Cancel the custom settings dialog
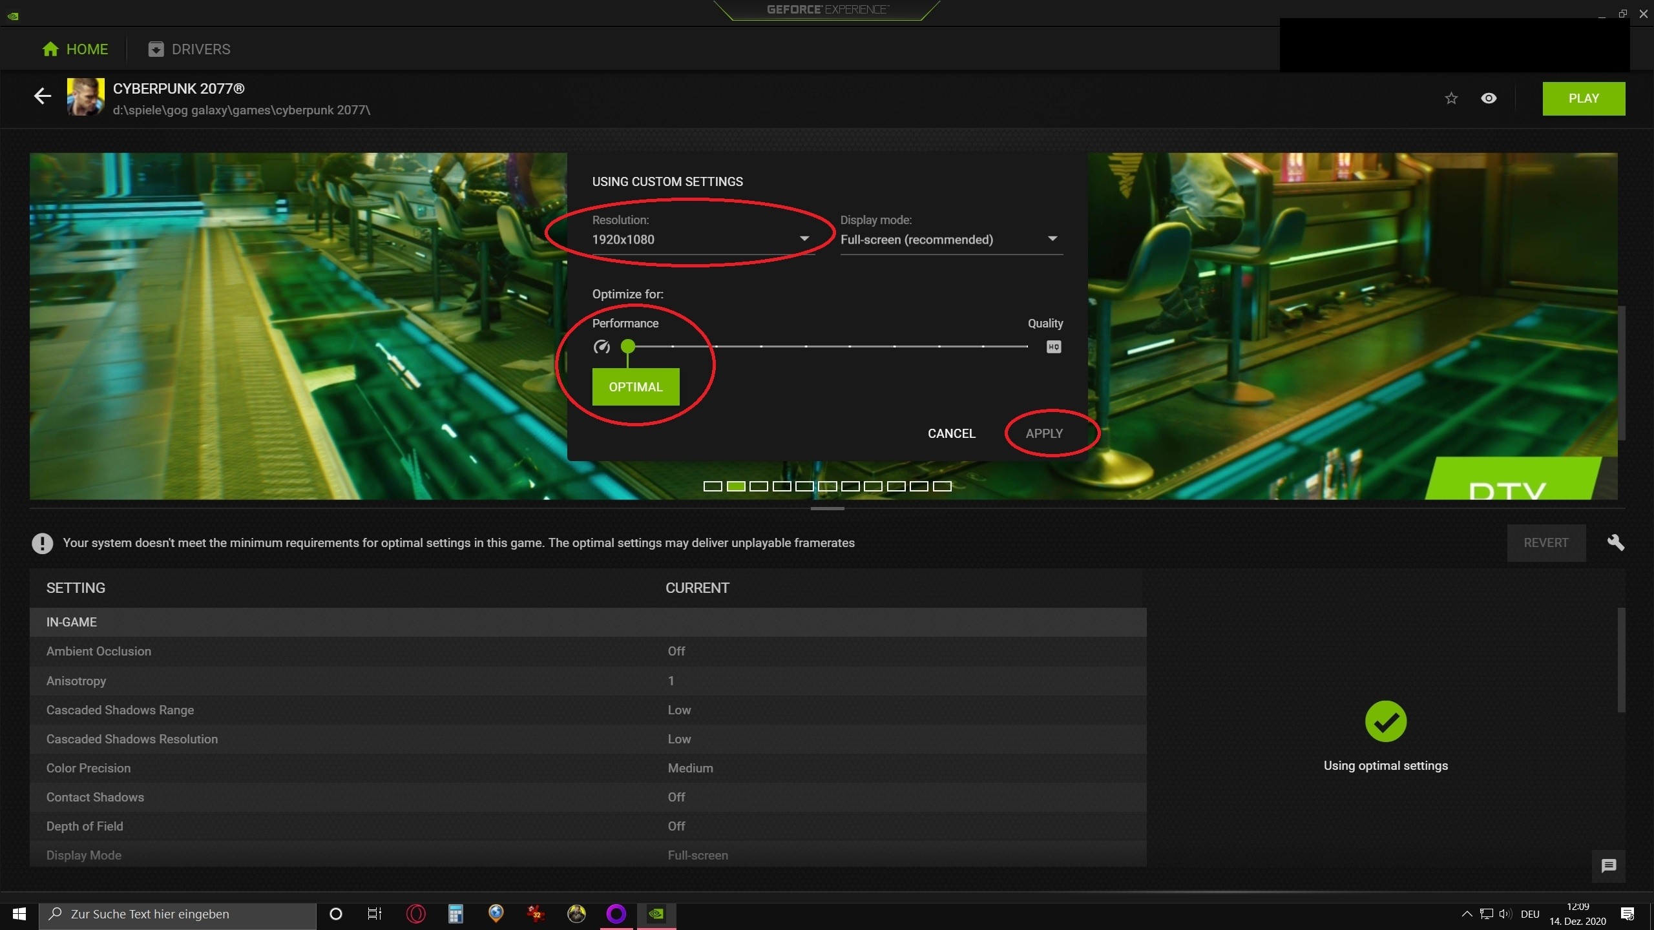The width and height of the screenshot is (1654, 930). point(952,433)
